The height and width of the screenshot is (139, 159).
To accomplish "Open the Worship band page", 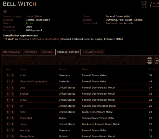I will (24, 130).
